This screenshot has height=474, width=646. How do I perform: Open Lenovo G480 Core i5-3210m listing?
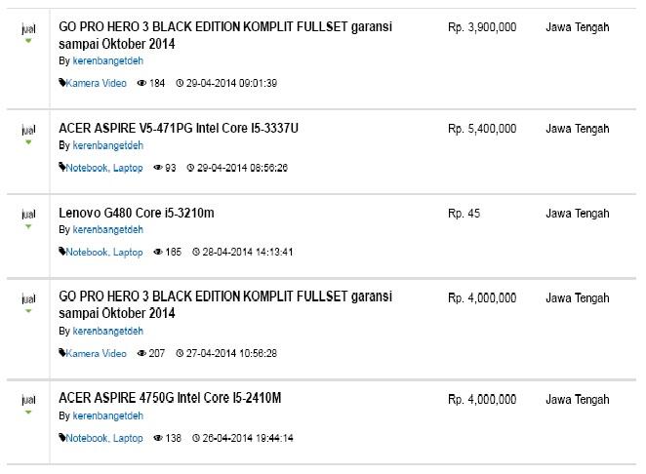pos(137,213)
